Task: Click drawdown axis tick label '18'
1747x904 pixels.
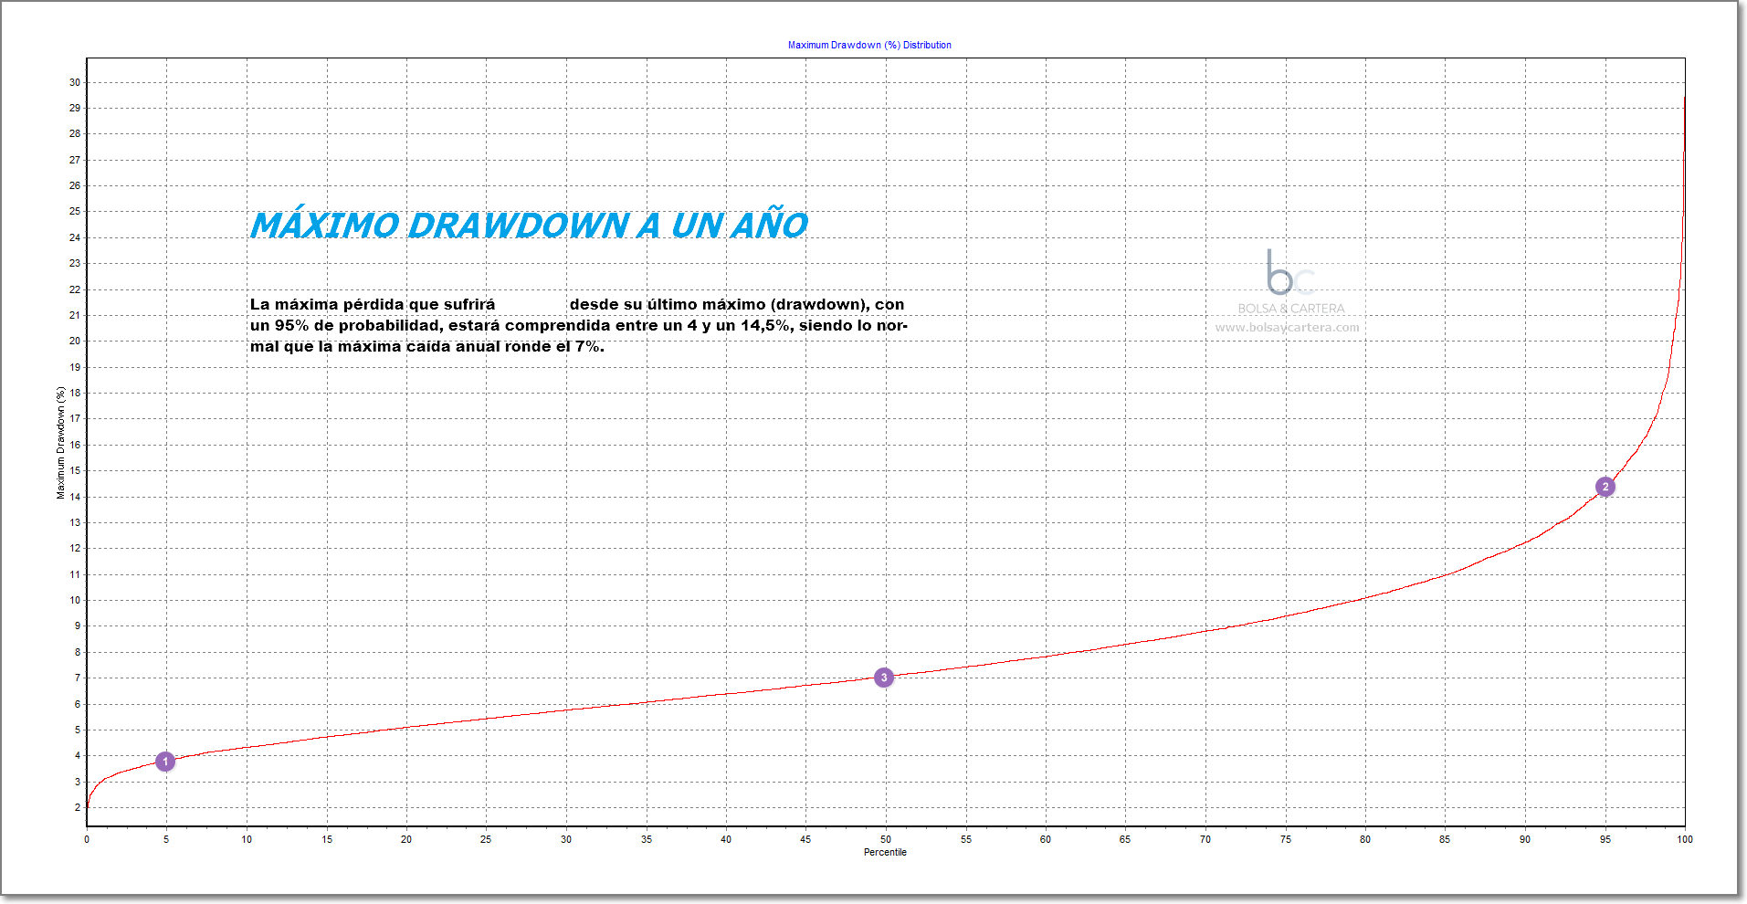Action: (75, 393)
